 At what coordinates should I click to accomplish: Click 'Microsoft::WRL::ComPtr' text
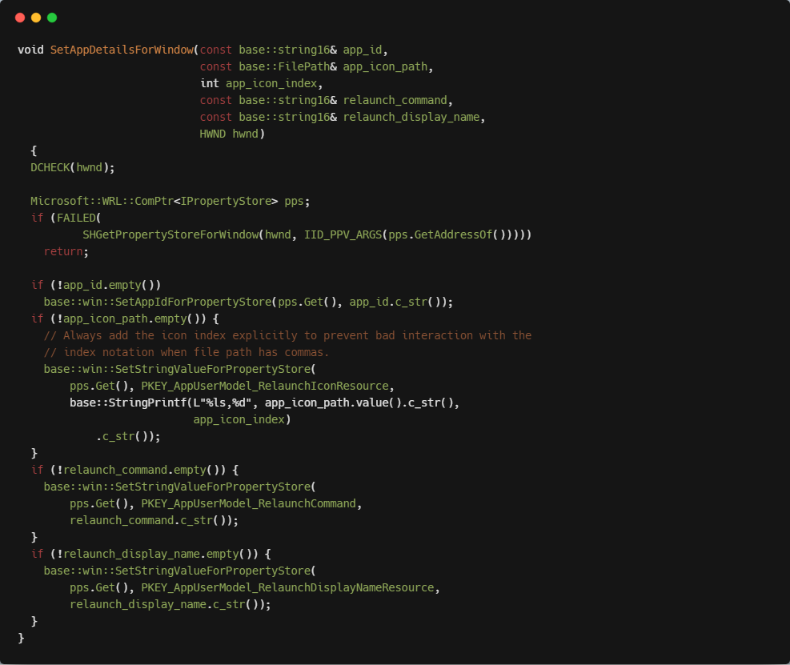(102, 201)
